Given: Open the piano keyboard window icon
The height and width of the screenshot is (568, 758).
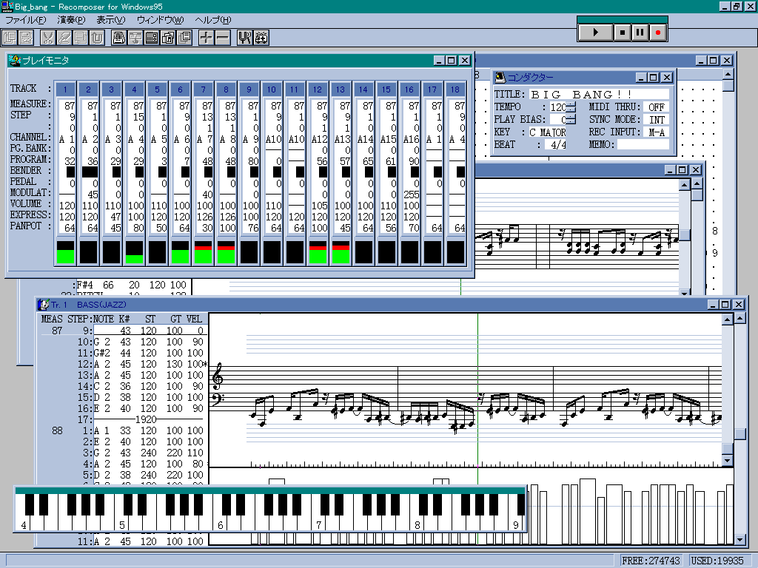Looking at the screenshot, I should [135, 38].
